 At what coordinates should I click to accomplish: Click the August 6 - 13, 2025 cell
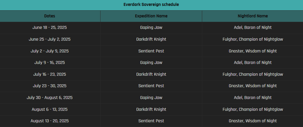tap(50, 109)
